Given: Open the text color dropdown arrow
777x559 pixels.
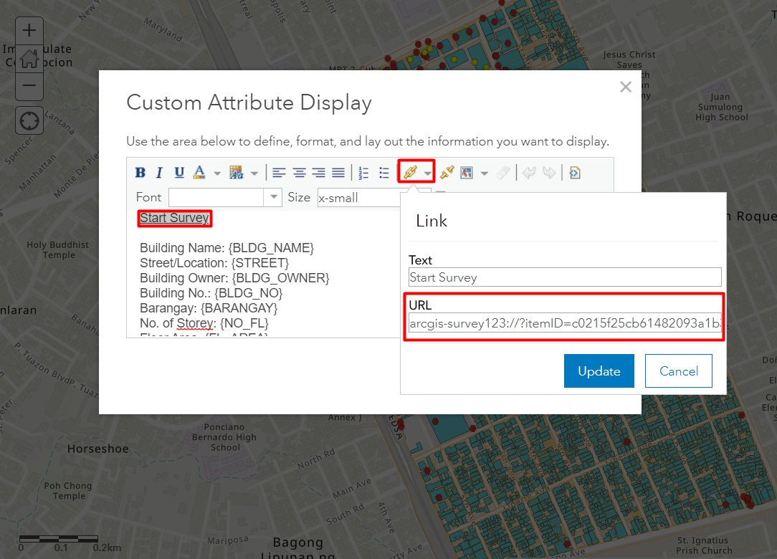Looking at the screenshot, I should coord(217,173).
